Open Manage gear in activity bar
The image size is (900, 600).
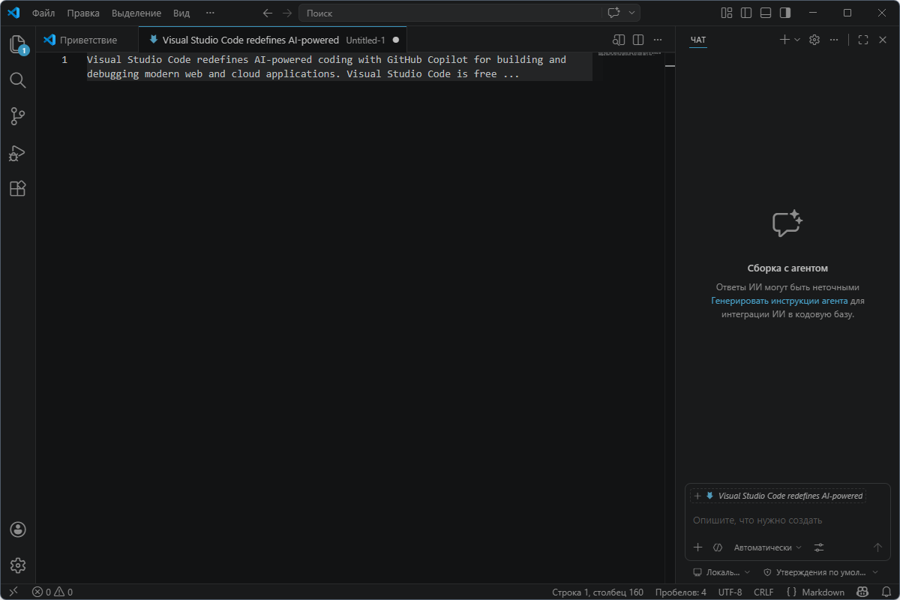click(18, 565)
